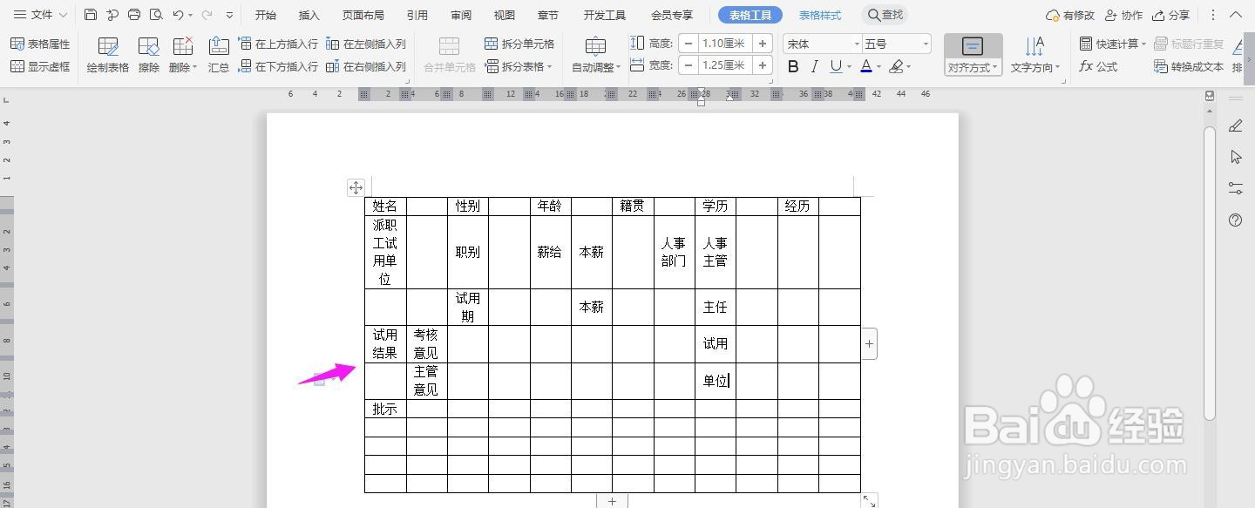Increase row height with plus button
Viewport: 1255px width, 508px height.
[x=763, y=44]
